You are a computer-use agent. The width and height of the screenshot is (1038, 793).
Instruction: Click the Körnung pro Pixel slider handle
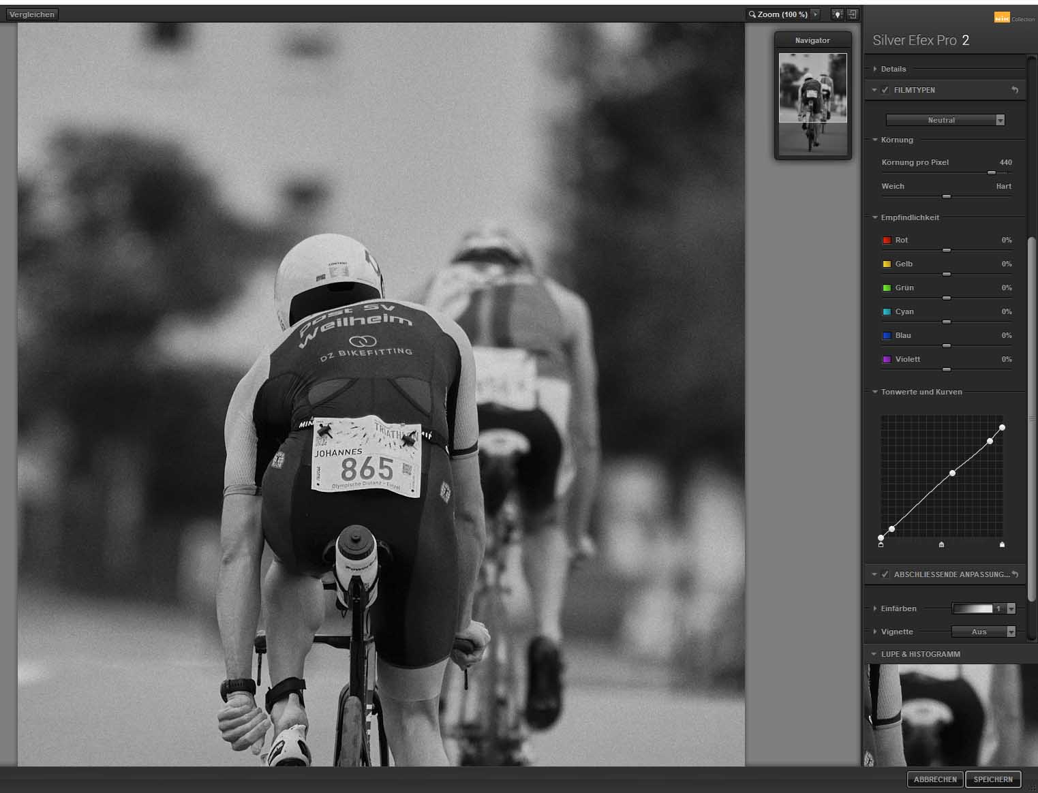[992, 173]
